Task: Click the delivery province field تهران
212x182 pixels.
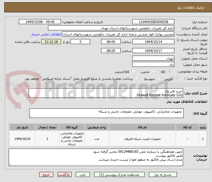Action: pyautogui.click(x=153, y=58)
